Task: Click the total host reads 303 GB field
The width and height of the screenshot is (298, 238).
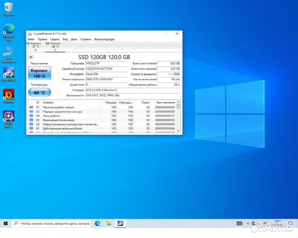Action: (169, 63)
